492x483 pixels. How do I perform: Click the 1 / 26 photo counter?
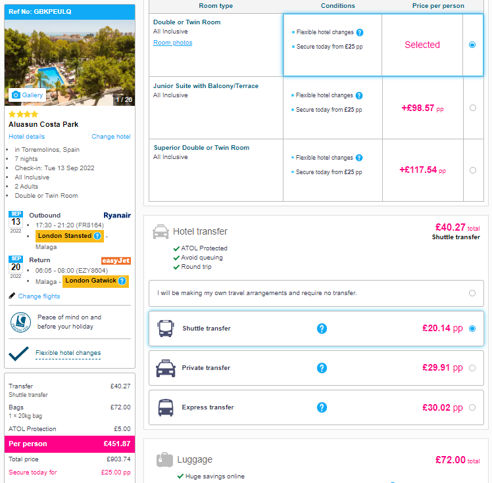(124, 100)
